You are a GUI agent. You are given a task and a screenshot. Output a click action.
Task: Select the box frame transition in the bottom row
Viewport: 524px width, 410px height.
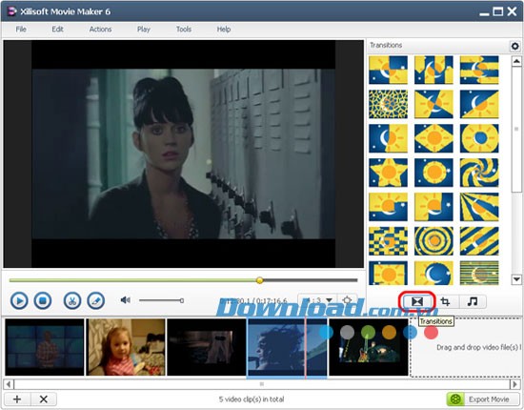click(x=388, y=273)
